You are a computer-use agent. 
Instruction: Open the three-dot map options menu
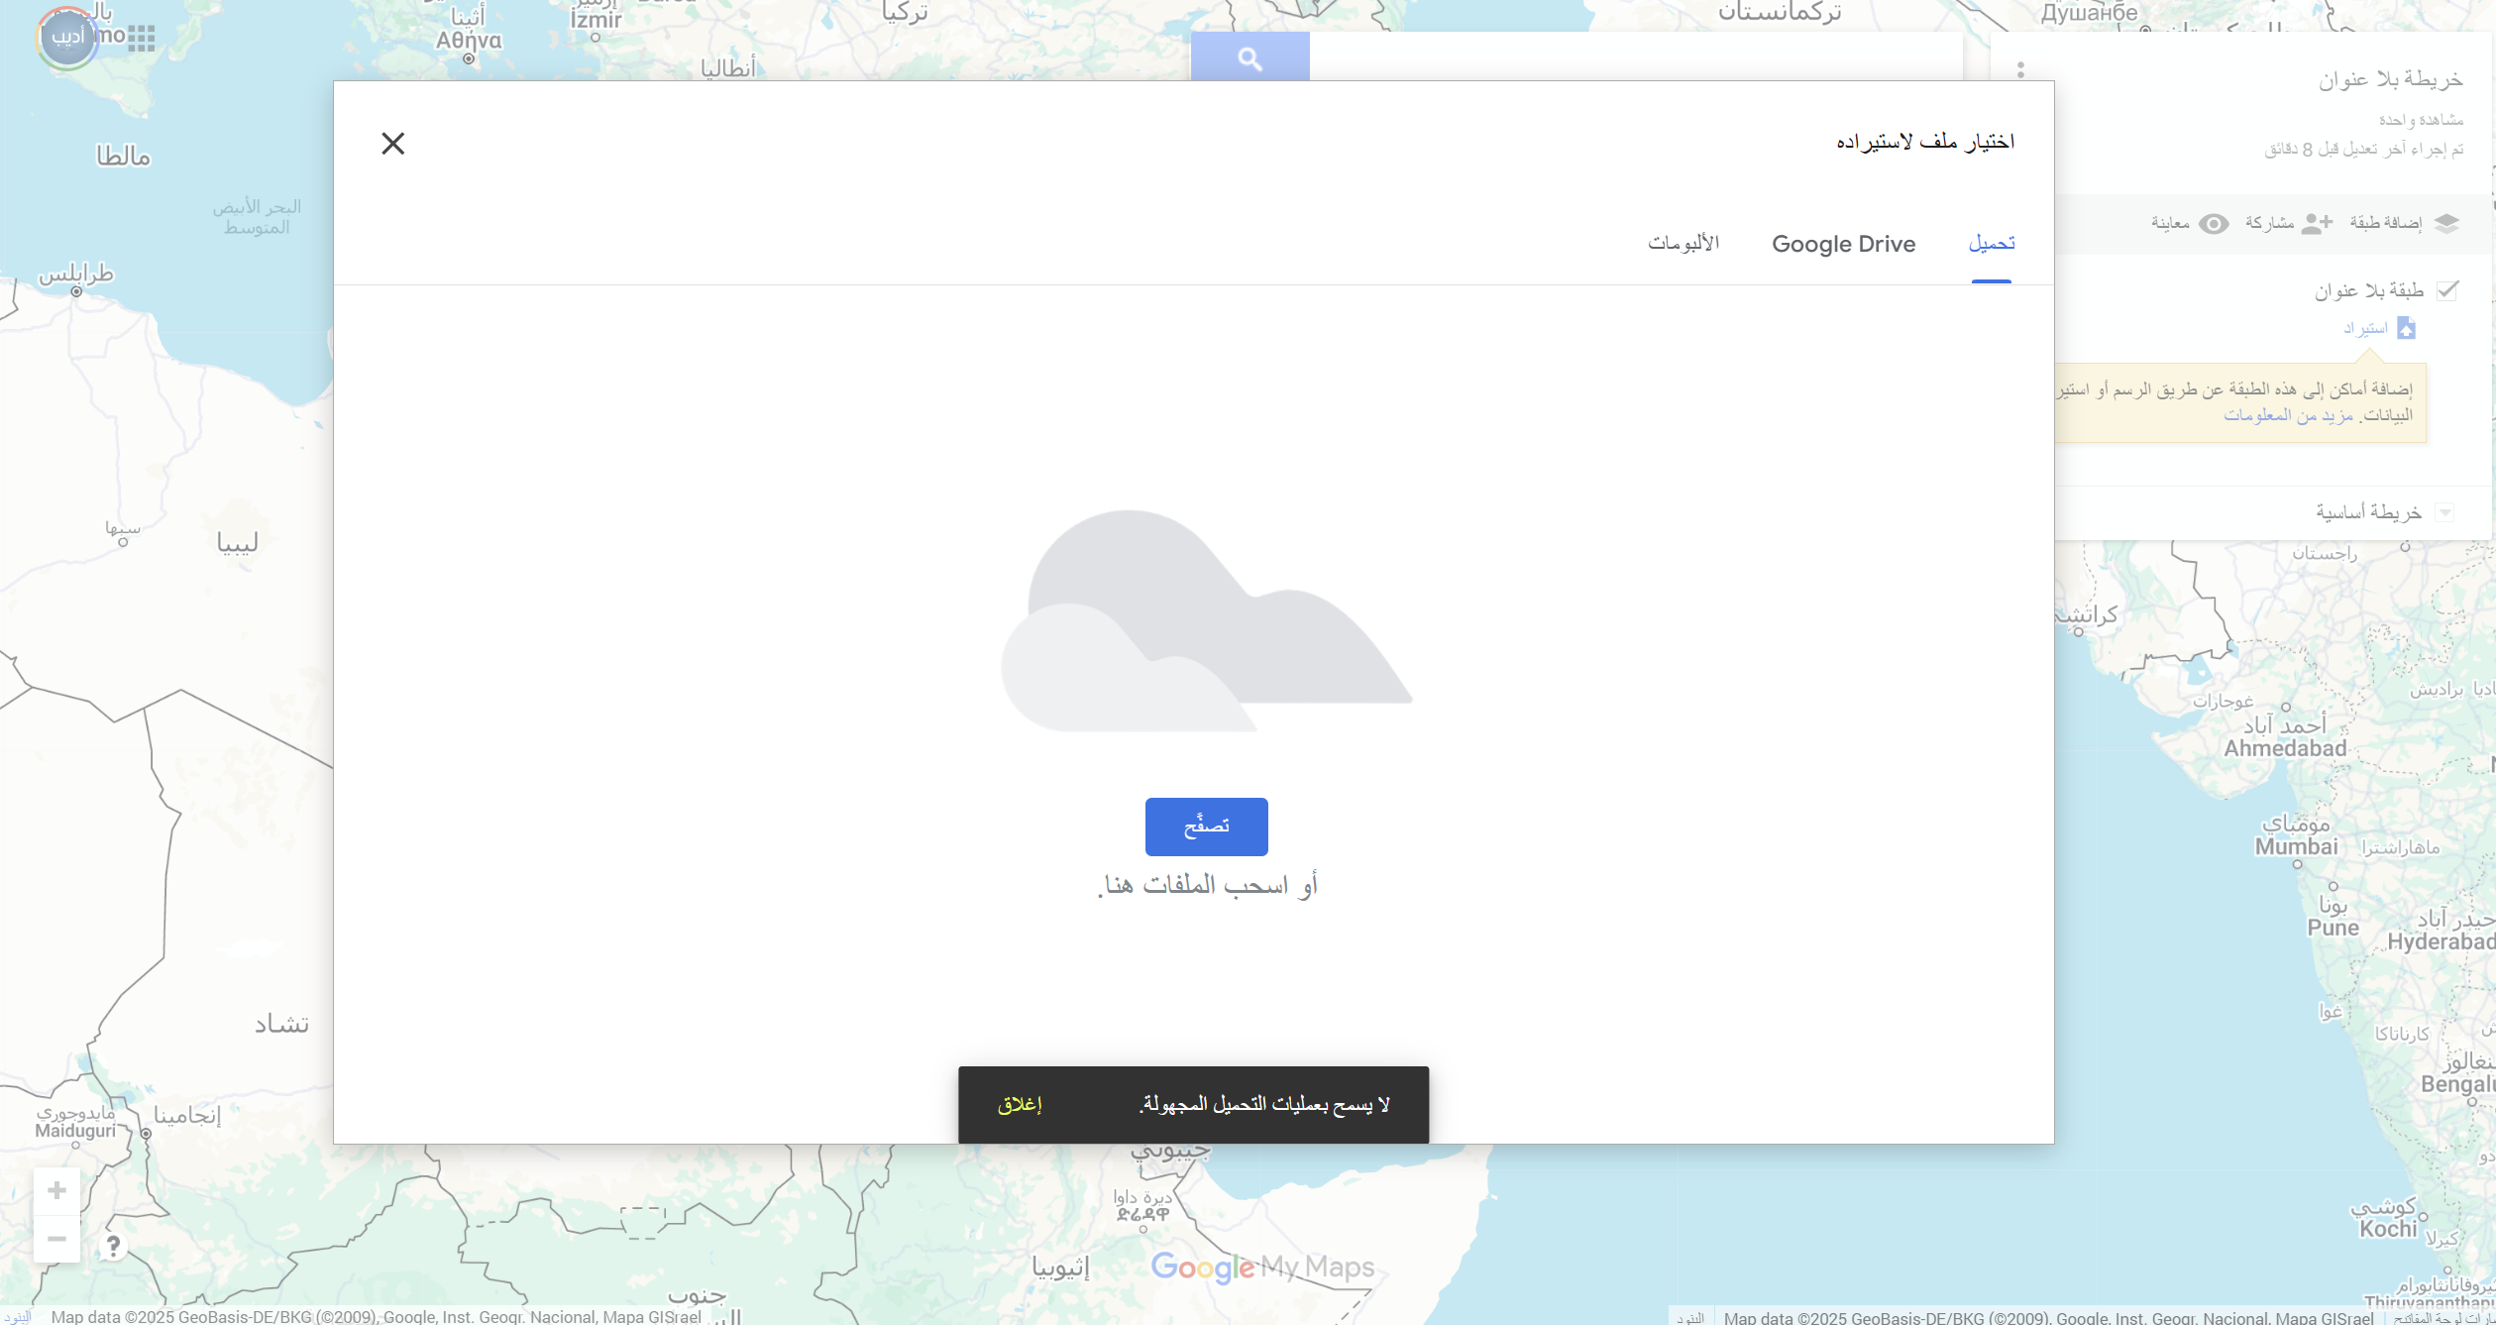point(2020,69)
